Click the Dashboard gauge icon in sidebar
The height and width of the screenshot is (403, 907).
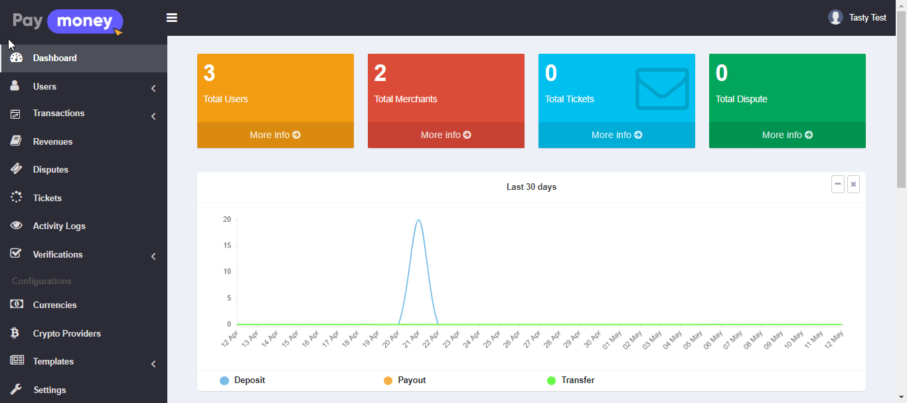(17, 58)
